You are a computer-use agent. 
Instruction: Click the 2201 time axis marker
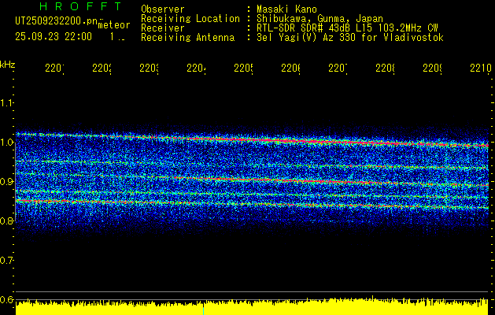click(54, 68)
